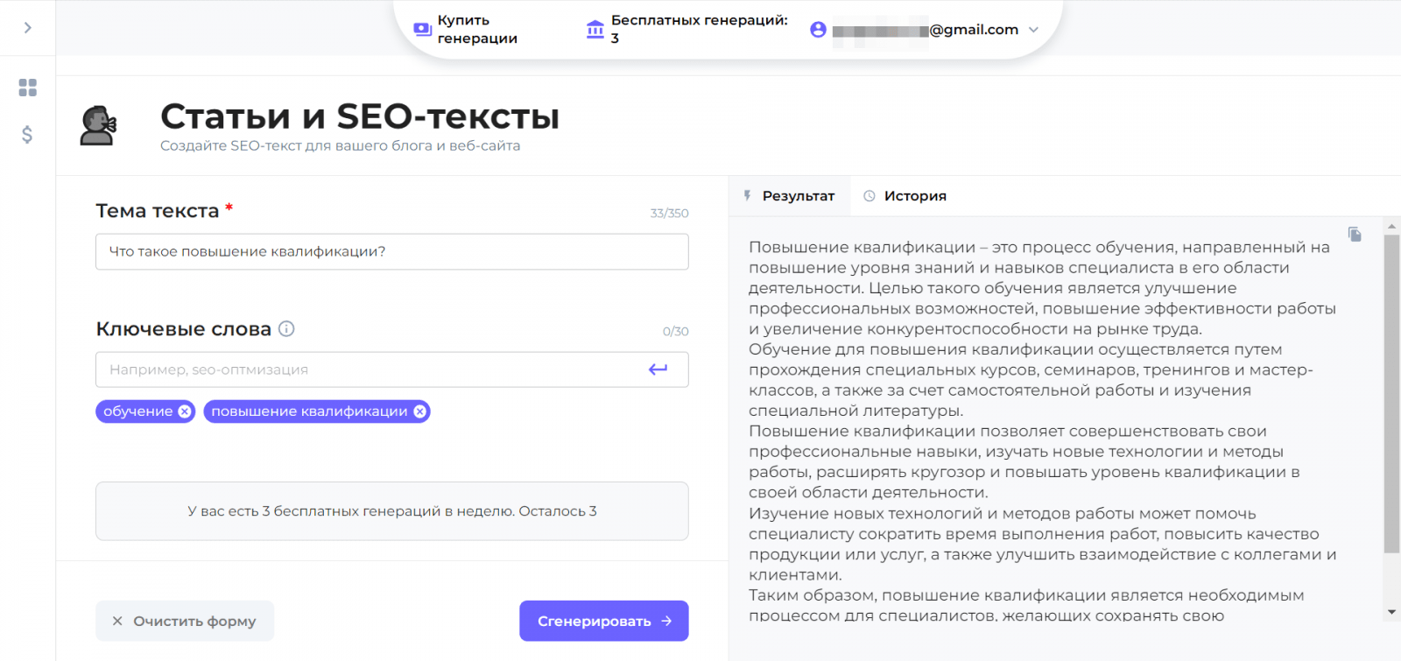Image resolution: width=1401 pixels, height=661 pixels.
Task: Click the result panel scrollbar thumb
Action: (x=1391, y=394)
